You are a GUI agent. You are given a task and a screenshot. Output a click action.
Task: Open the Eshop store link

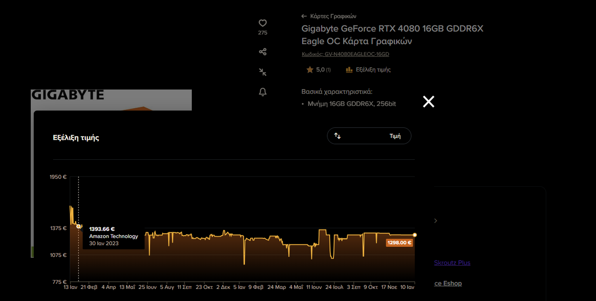coord(448,283)
